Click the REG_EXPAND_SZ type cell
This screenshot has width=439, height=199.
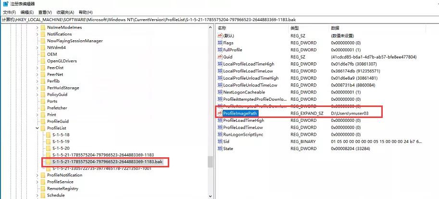[x=307, y=113]
